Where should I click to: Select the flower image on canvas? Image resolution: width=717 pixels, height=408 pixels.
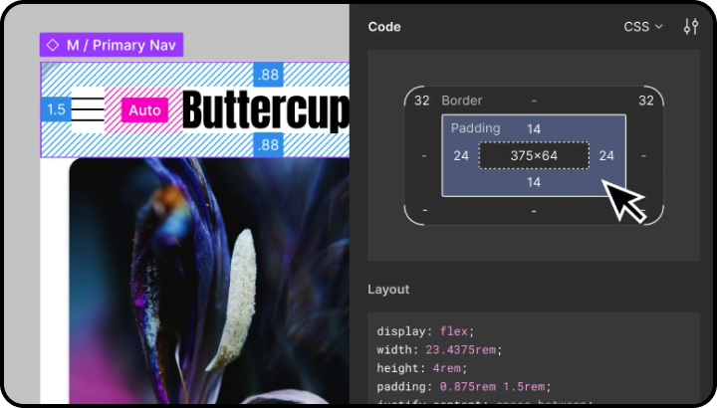click(x=209, y=281)
